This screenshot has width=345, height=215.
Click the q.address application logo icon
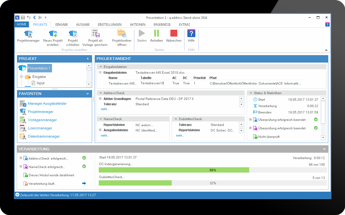17,17
